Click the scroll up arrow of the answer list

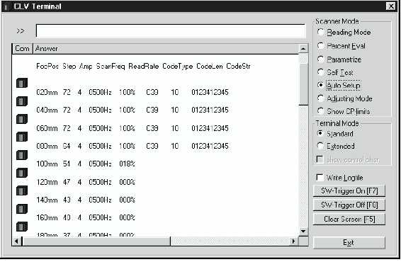(303, 49)
